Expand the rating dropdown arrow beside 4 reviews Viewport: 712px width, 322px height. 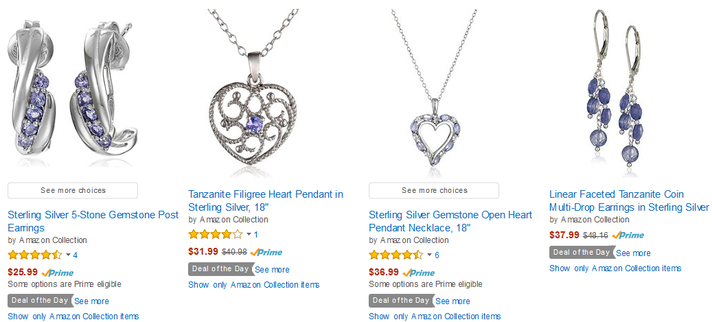[x=68, y=255]
